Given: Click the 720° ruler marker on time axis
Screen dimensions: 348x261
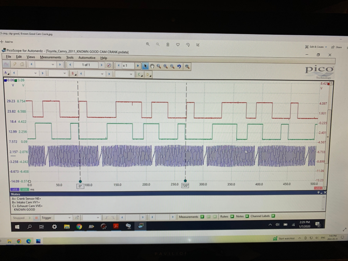Looking at the screenshot, I should (x=185, y=185).
